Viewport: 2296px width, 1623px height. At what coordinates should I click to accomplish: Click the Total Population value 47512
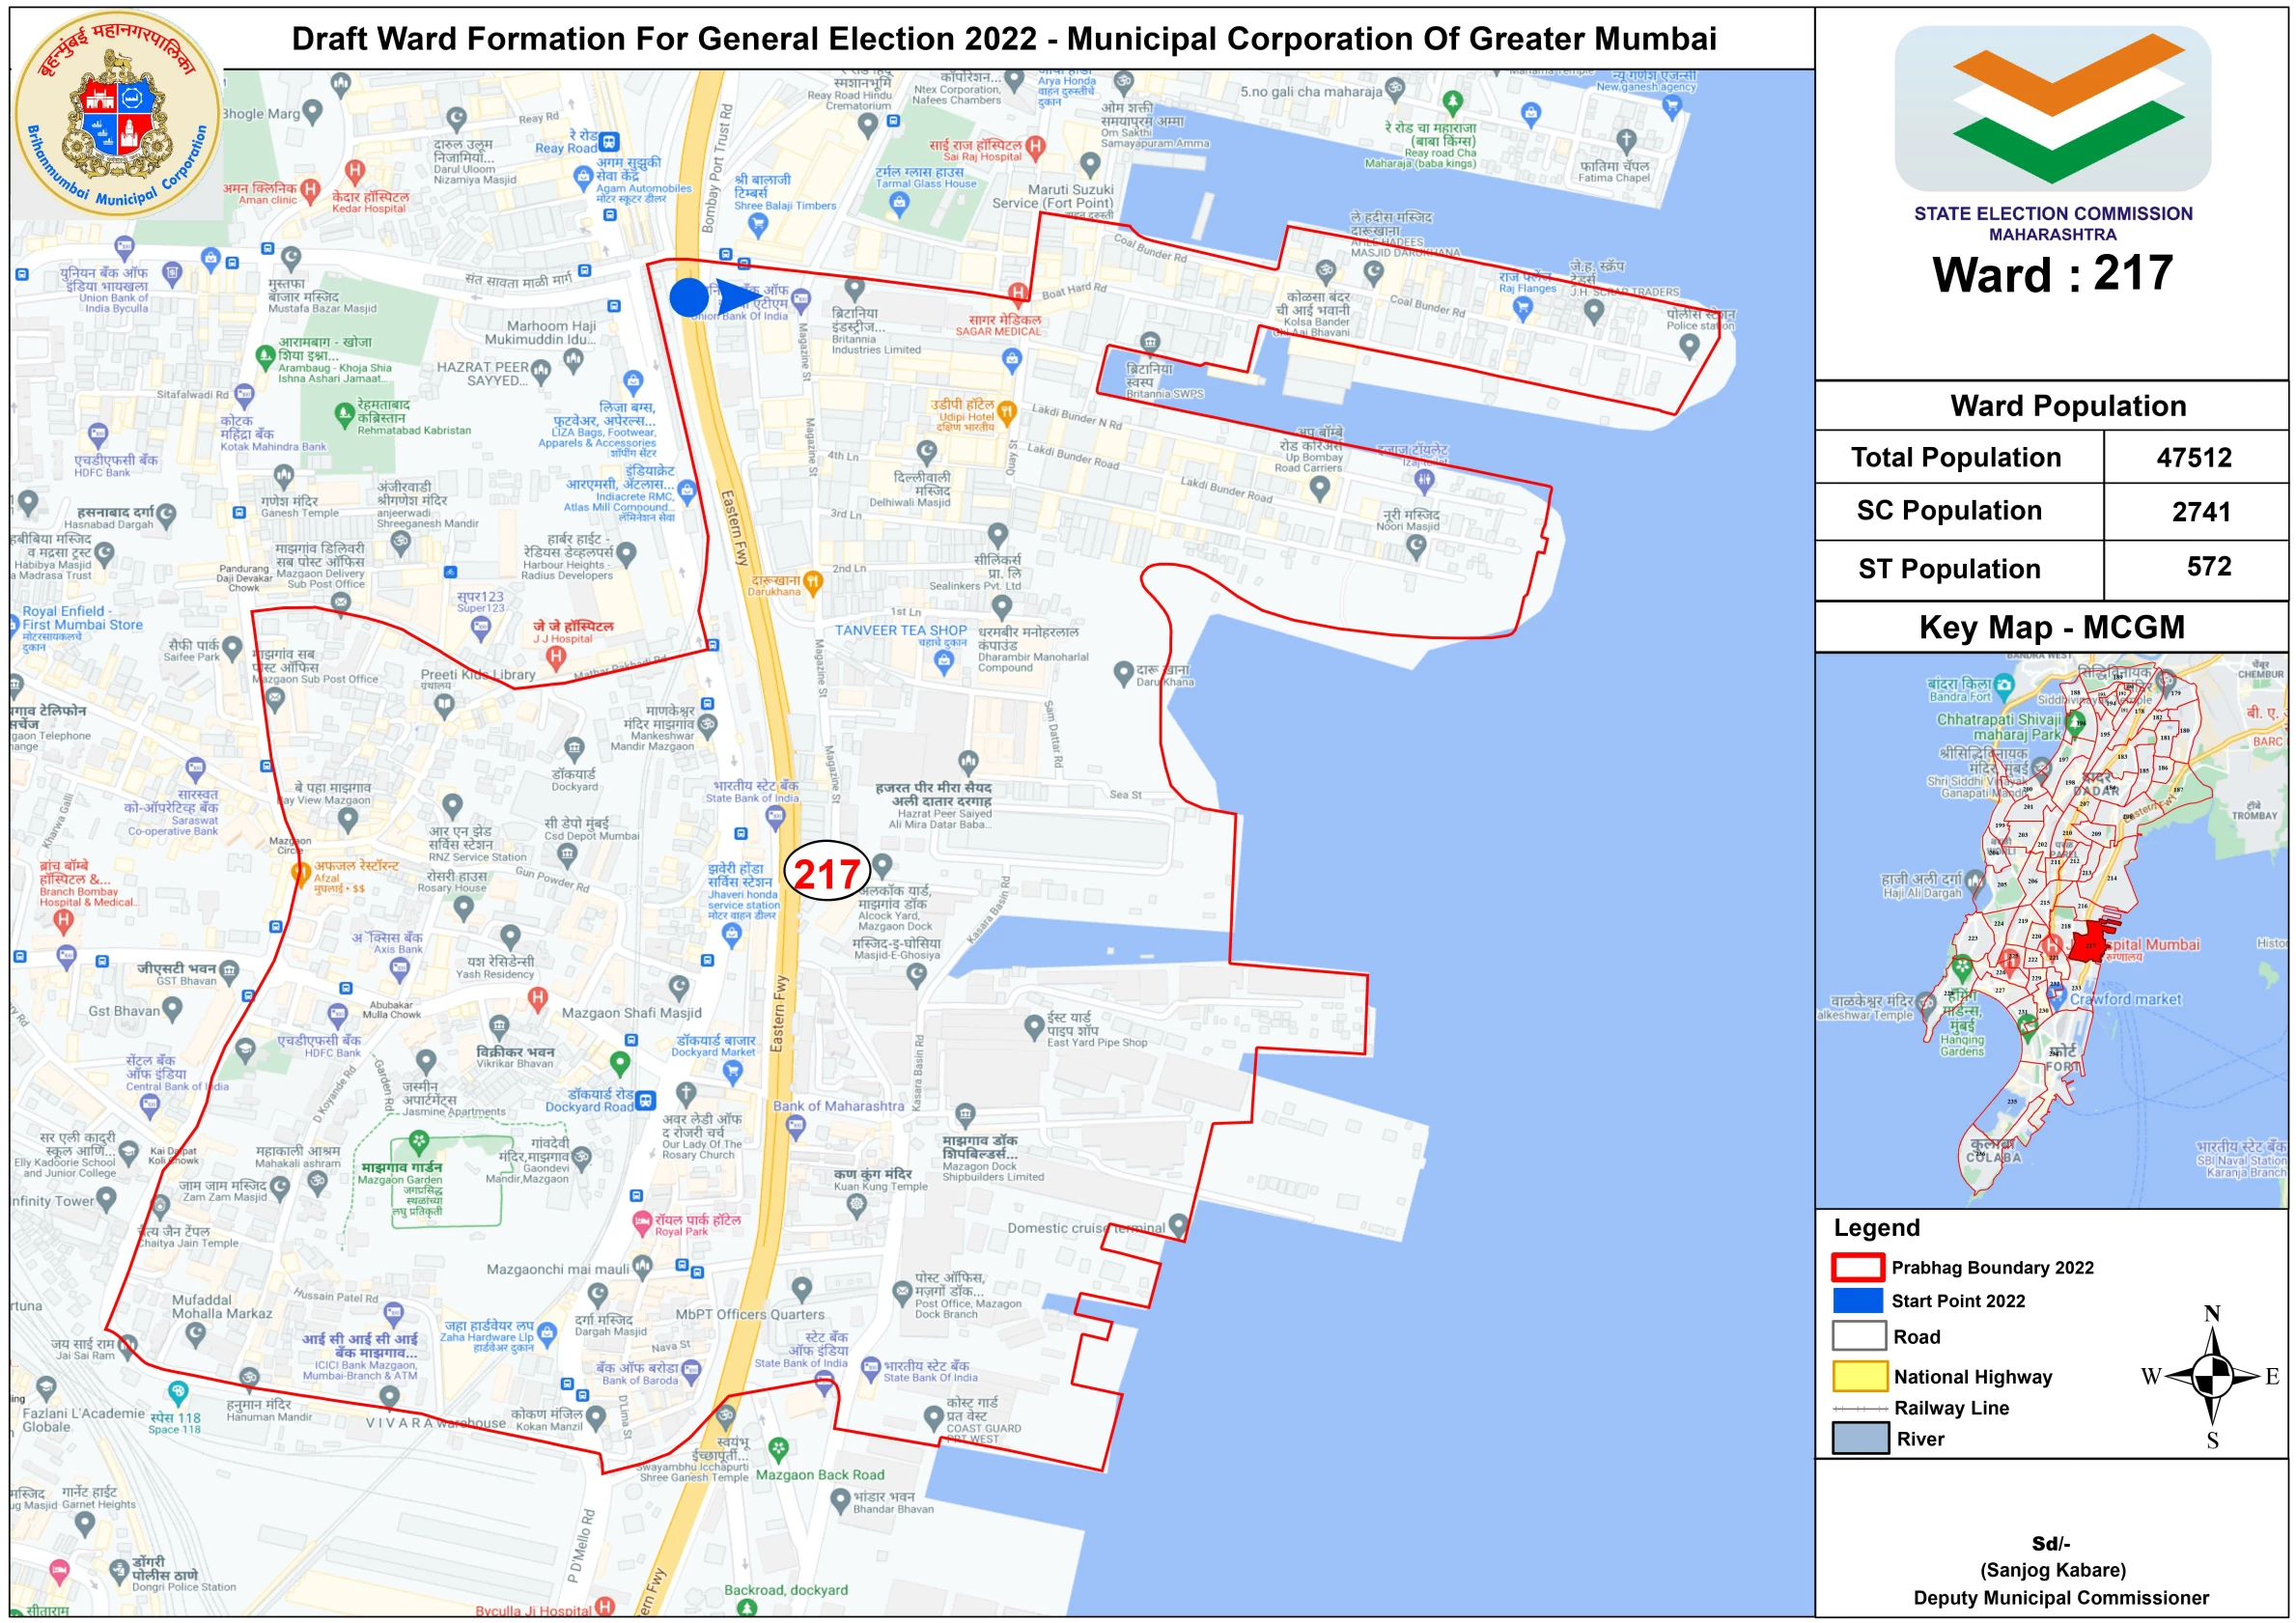[x=2193, y=457]
